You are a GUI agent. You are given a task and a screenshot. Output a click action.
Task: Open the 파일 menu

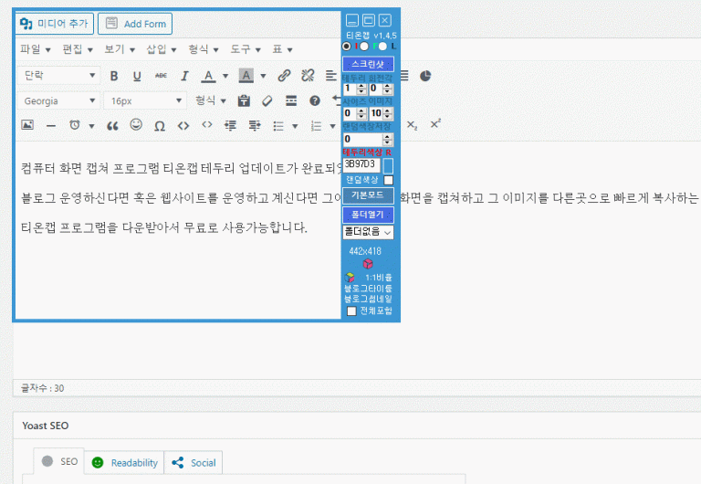(x=35, y=49)
